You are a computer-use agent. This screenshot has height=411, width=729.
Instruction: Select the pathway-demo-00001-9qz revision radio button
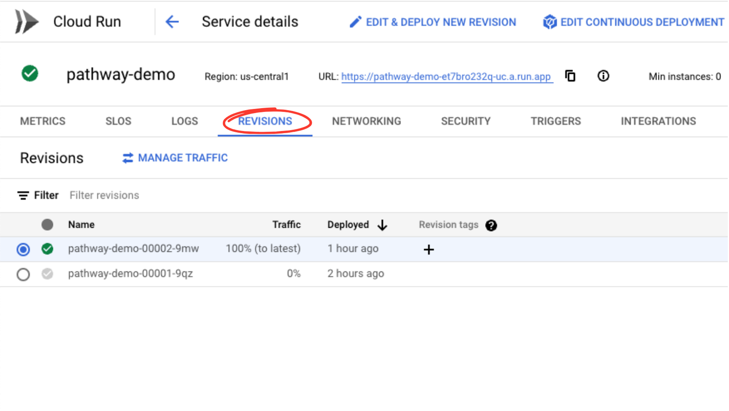pos(23,274)
